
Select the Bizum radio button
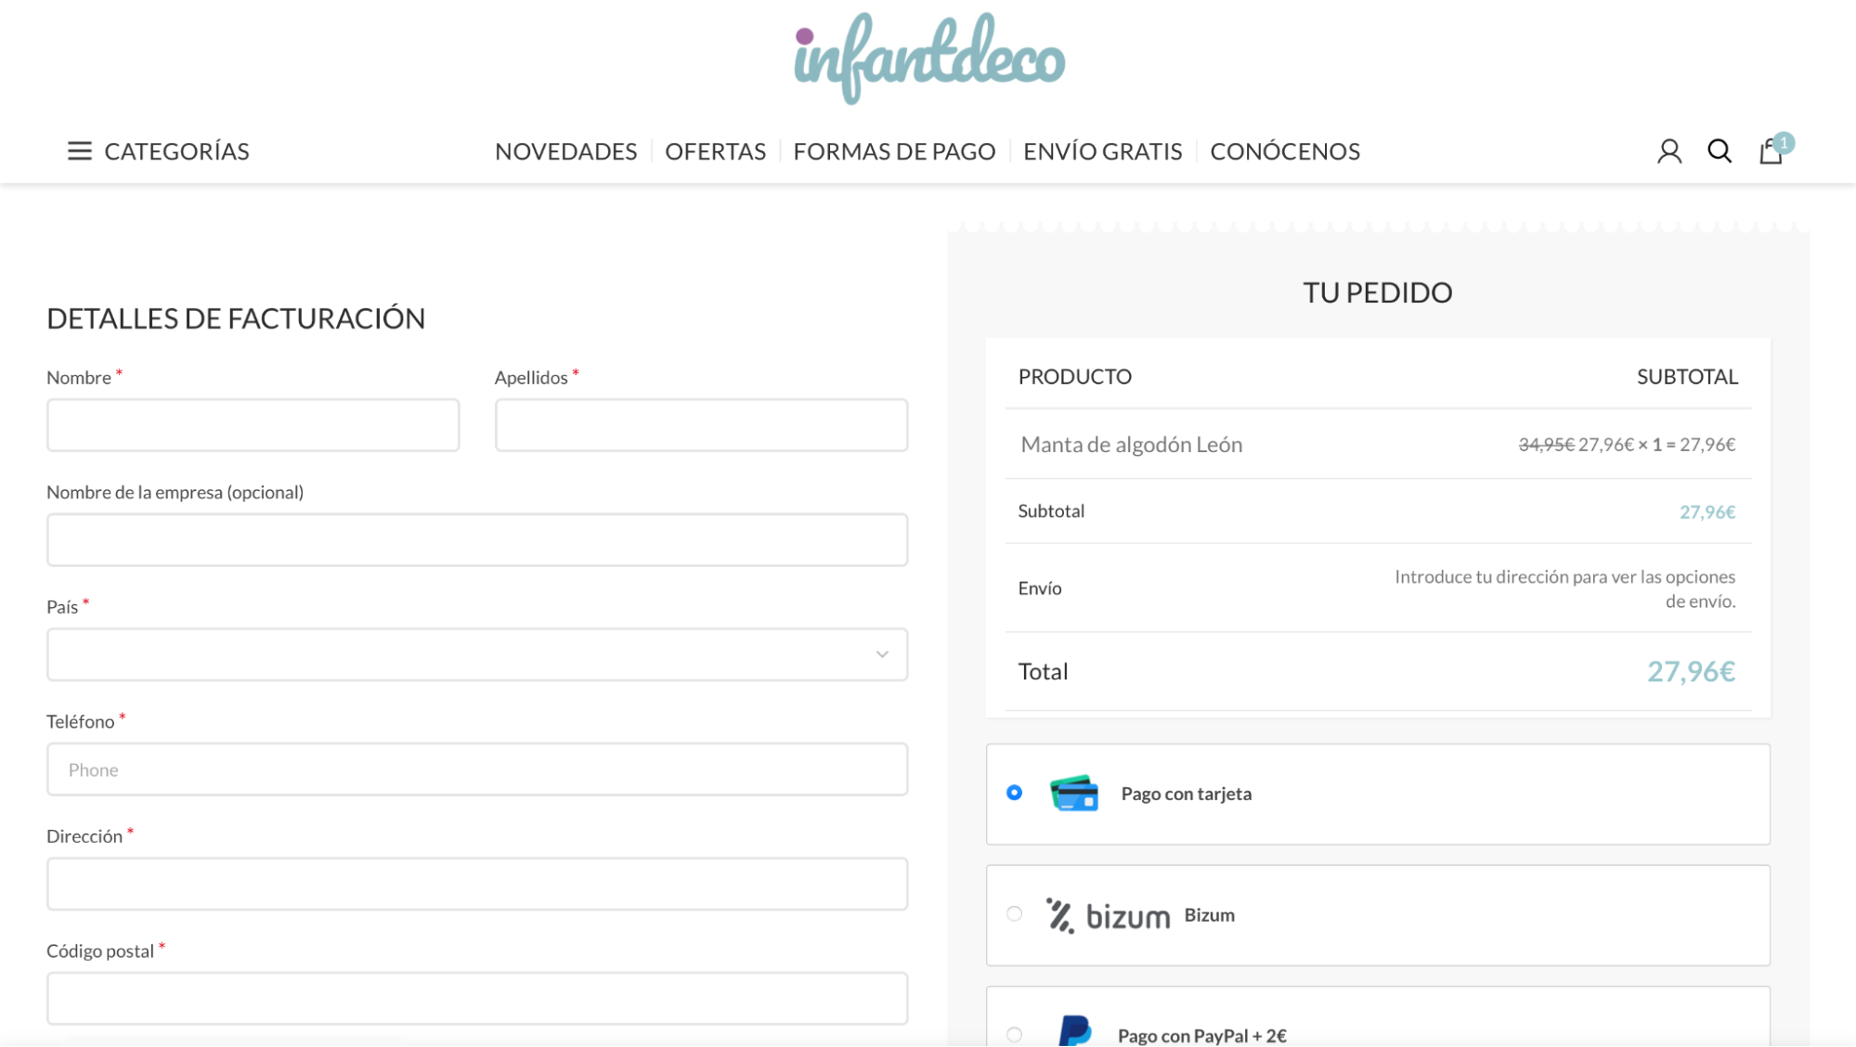tap(1014, 914)
